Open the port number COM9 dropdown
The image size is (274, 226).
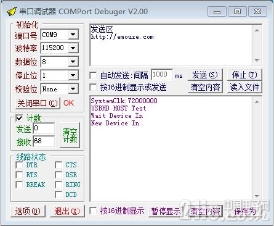click(x=73, y=35)
